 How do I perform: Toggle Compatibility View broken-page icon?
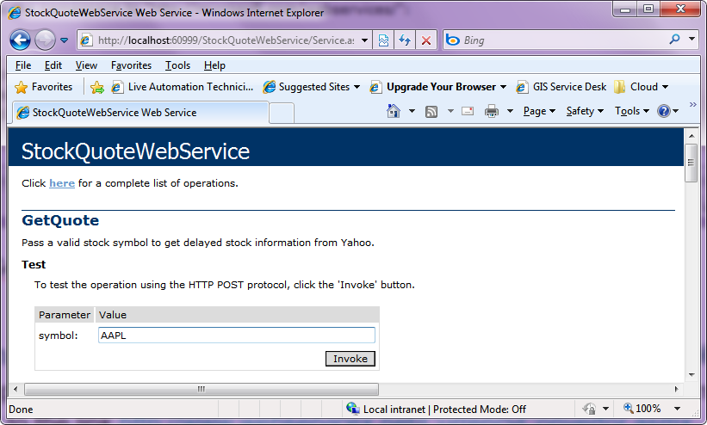coord(383,40)
